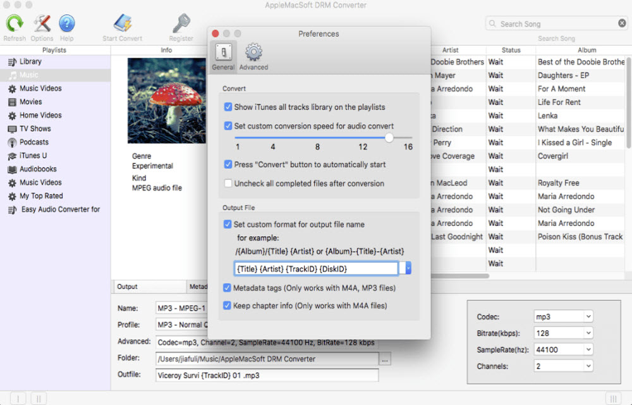
Task: Click the Outfile name field
Action: click(x=267, y=375)
